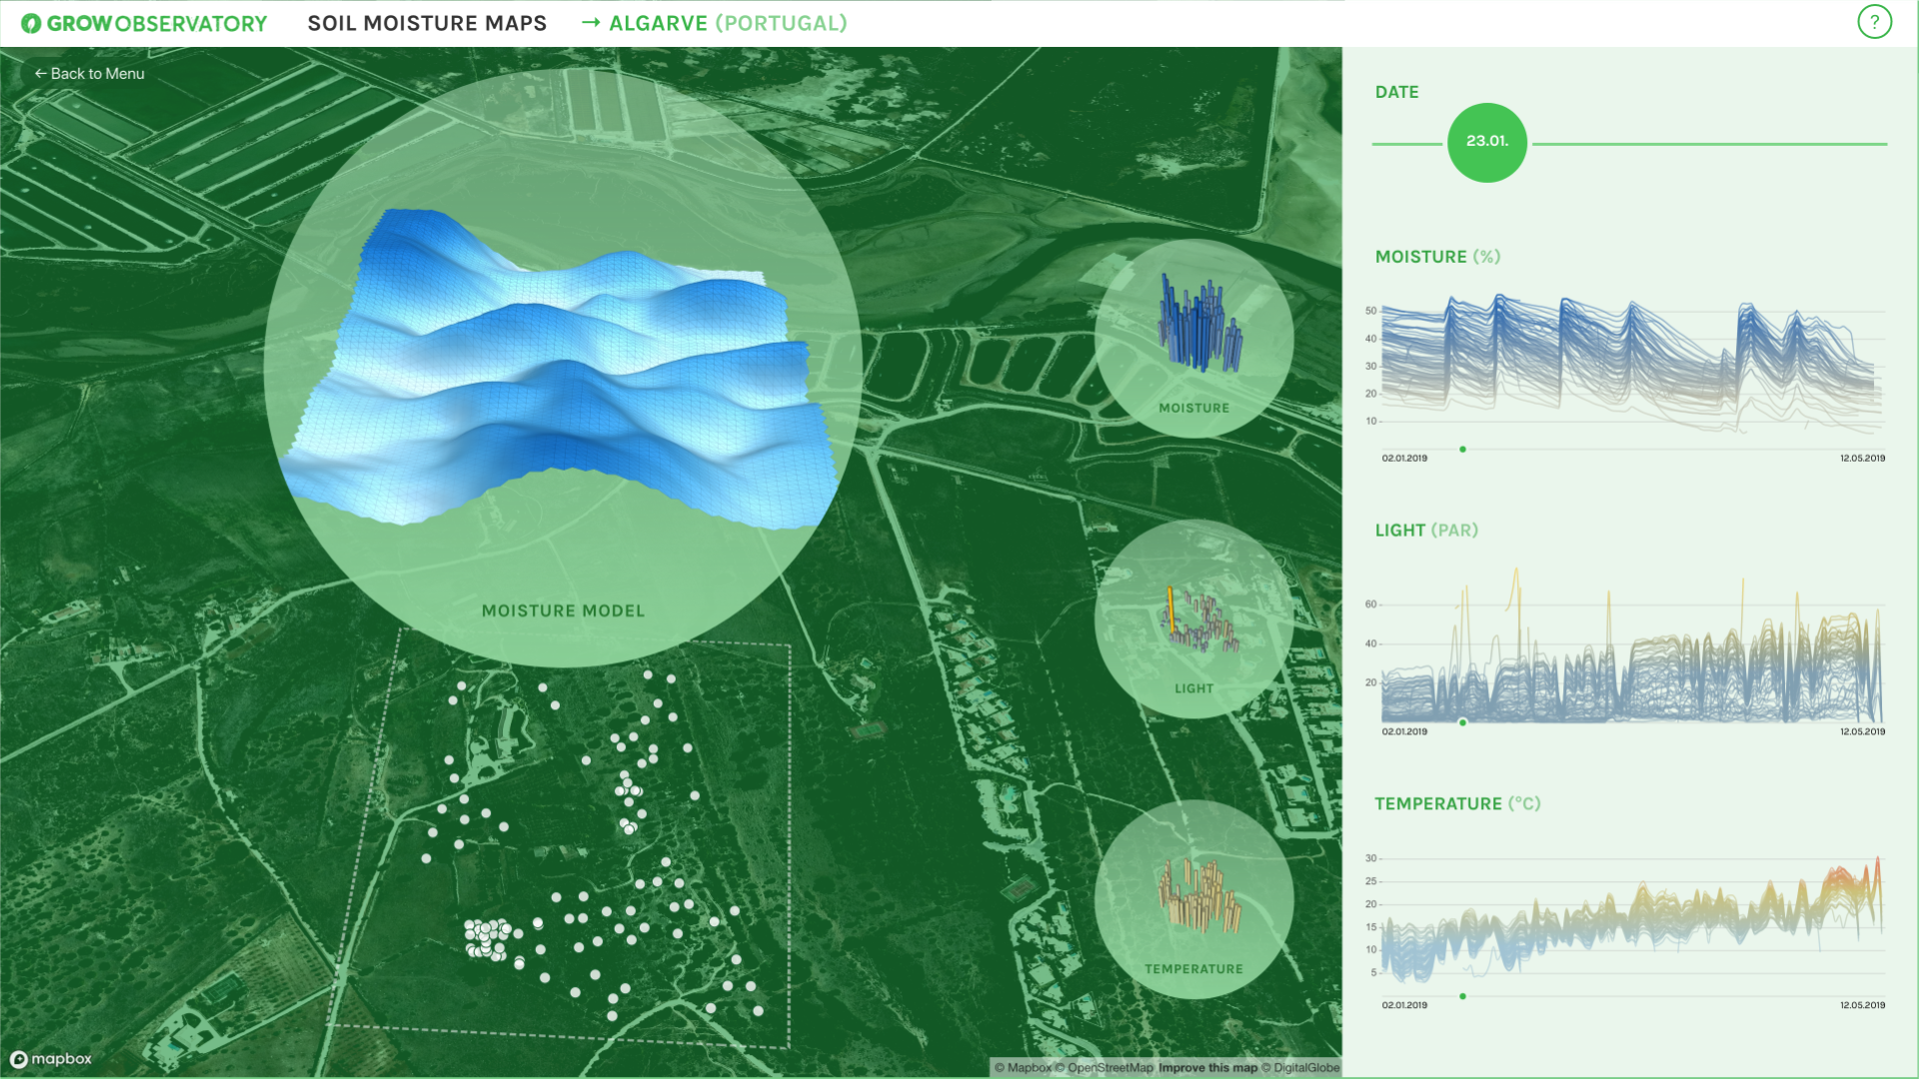
Task: Click the green marker under Moisture chart
Action: tap(1462, 450)
